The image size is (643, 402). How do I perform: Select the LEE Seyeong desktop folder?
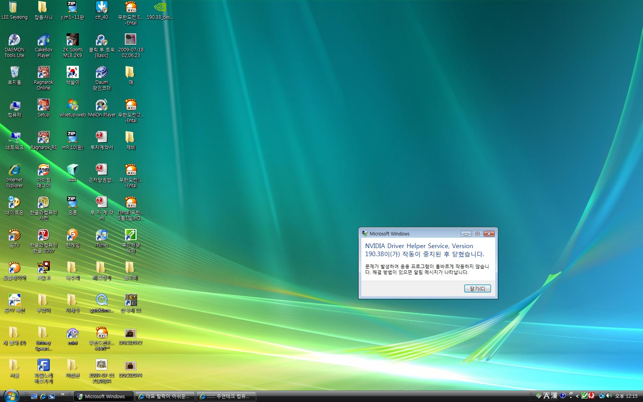15,10
